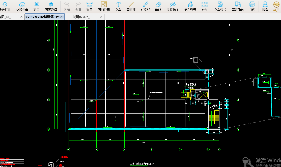Open 文字查找 text search
Image resolution: width=281 pixels, height=167 pixels.
click(x=220, y=7)
